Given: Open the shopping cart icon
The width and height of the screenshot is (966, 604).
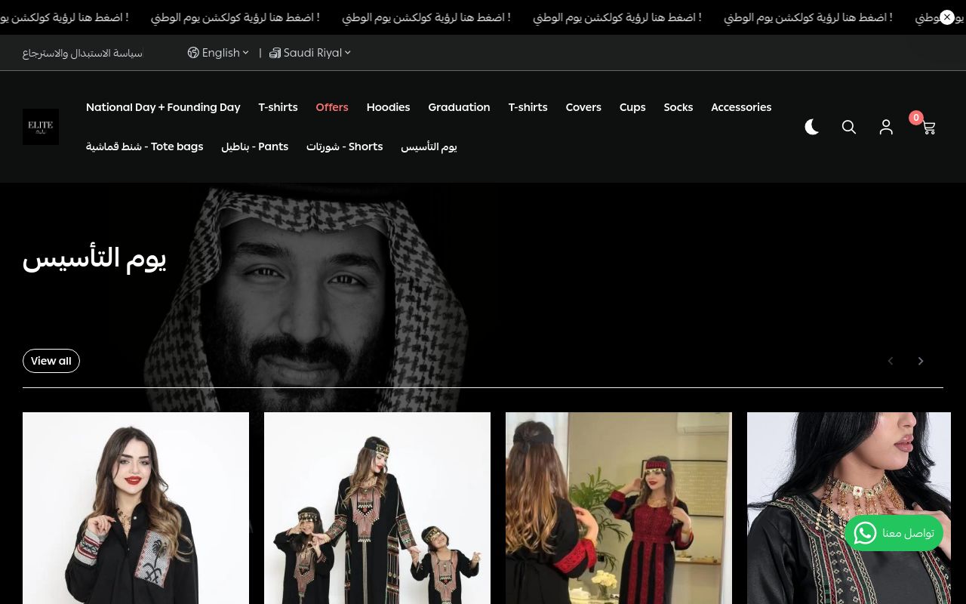Looking at the screenshot, I should [x=928, y=127].
